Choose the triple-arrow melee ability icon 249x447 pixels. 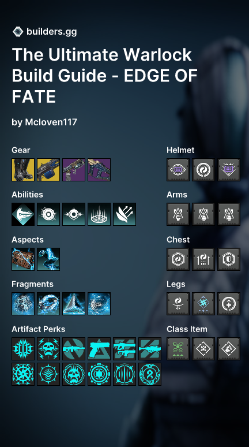124,214
